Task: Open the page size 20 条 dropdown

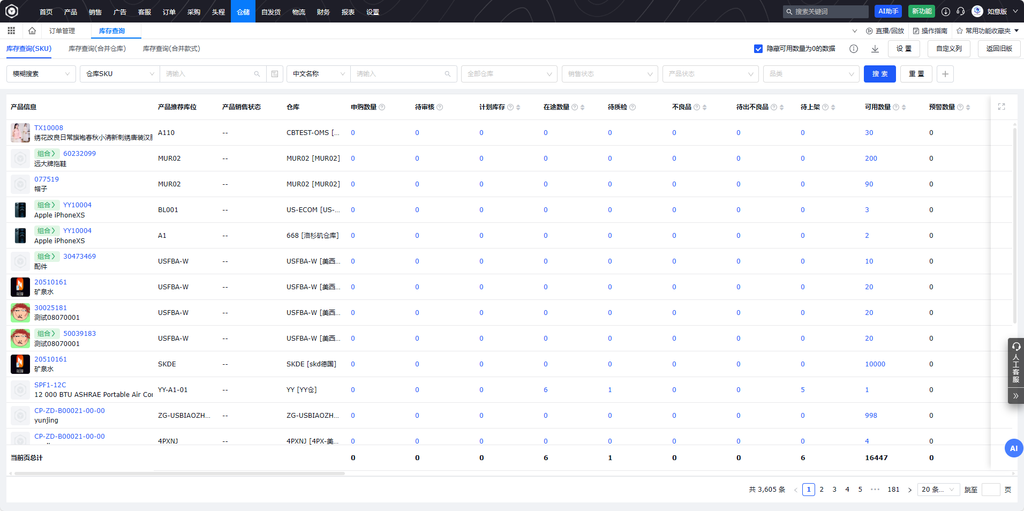Action: [x=938, y=490]
